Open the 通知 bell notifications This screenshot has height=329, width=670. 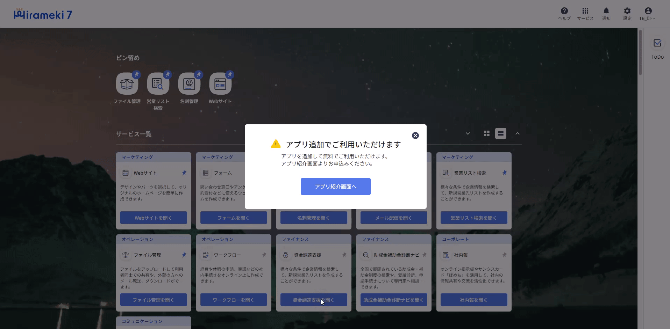606,14
